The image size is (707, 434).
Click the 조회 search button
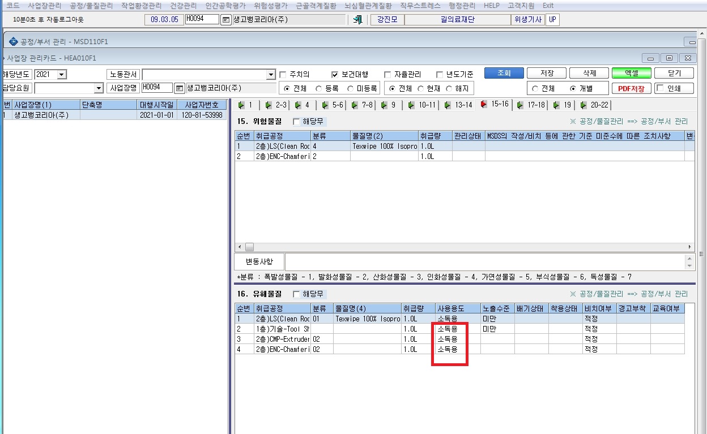coord(504,74)
